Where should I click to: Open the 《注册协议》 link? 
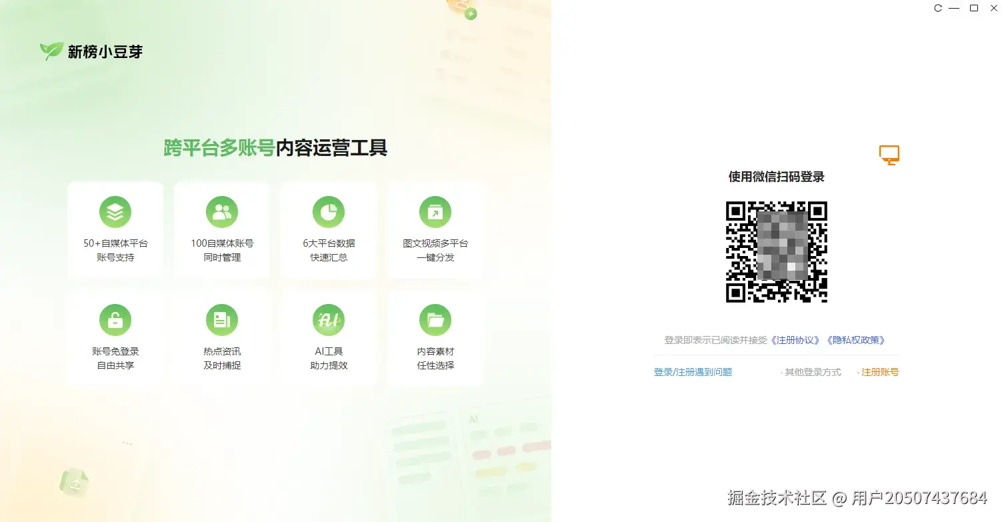[795, 340]
